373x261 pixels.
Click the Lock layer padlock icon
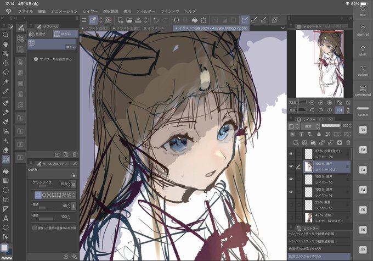pyautogui.click(x=319, y=135)
